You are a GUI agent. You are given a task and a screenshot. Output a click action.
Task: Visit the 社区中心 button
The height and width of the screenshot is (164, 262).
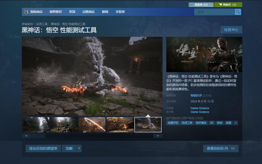click(231, 30)
